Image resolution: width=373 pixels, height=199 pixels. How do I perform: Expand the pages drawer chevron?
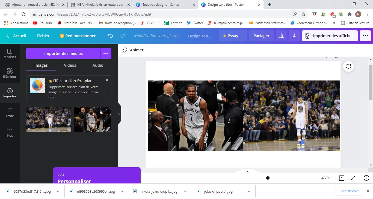[x=247, y=172]
